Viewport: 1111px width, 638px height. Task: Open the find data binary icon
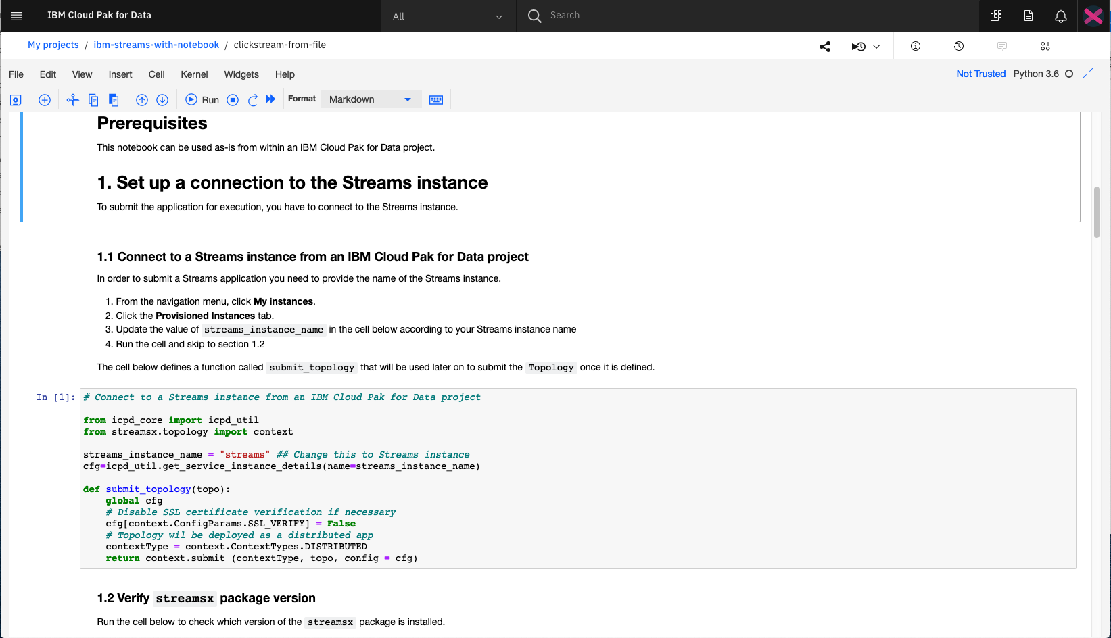[x=1045, y=46]
